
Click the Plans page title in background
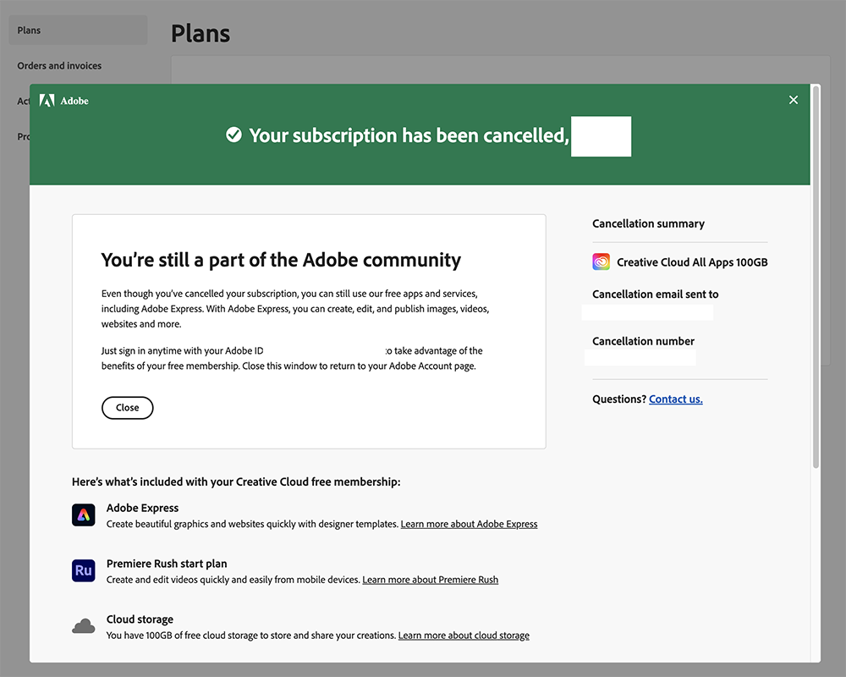(201, 34)
